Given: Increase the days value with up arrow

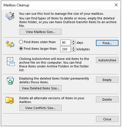Looking at the screenshot, I should point(73,41).
